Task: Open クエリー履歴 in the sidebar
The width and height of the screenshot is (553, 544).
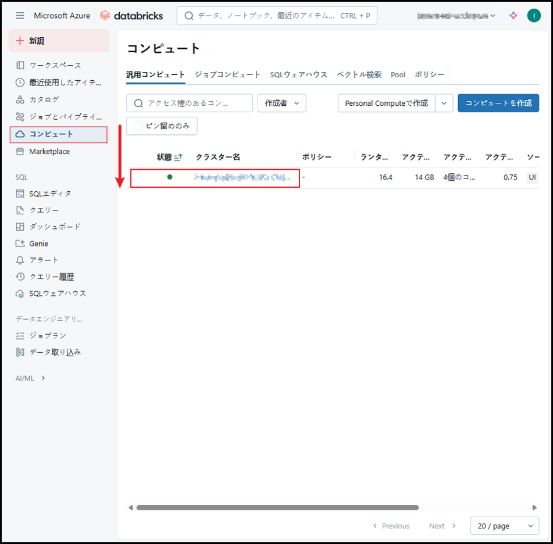Action: (52, 277)
